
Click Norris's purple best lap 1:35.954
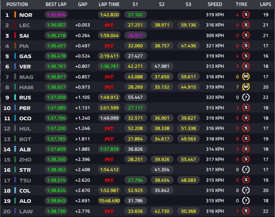click(x=56, y=15)
